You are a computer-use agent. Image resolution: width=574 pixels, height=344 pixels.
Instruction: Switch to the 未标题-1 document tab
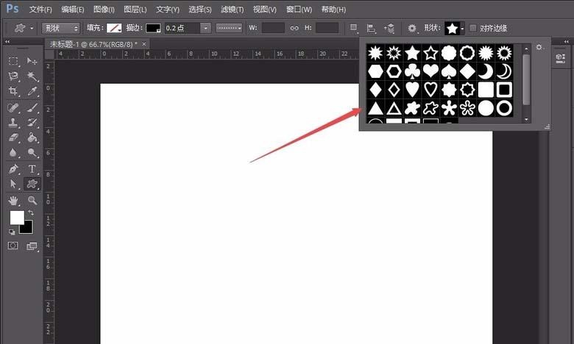coord(93,44)
